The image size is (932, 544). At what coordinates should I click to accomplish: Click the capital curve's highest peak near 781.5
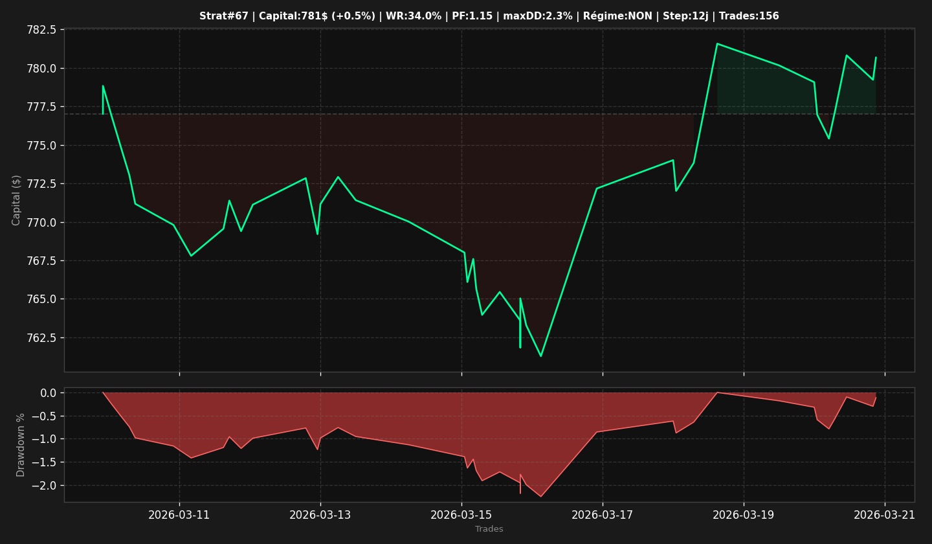pyautogui.click(x=717, y=43)
